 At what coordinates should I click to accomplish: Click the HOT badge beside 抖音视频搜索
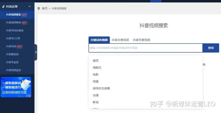24,15
